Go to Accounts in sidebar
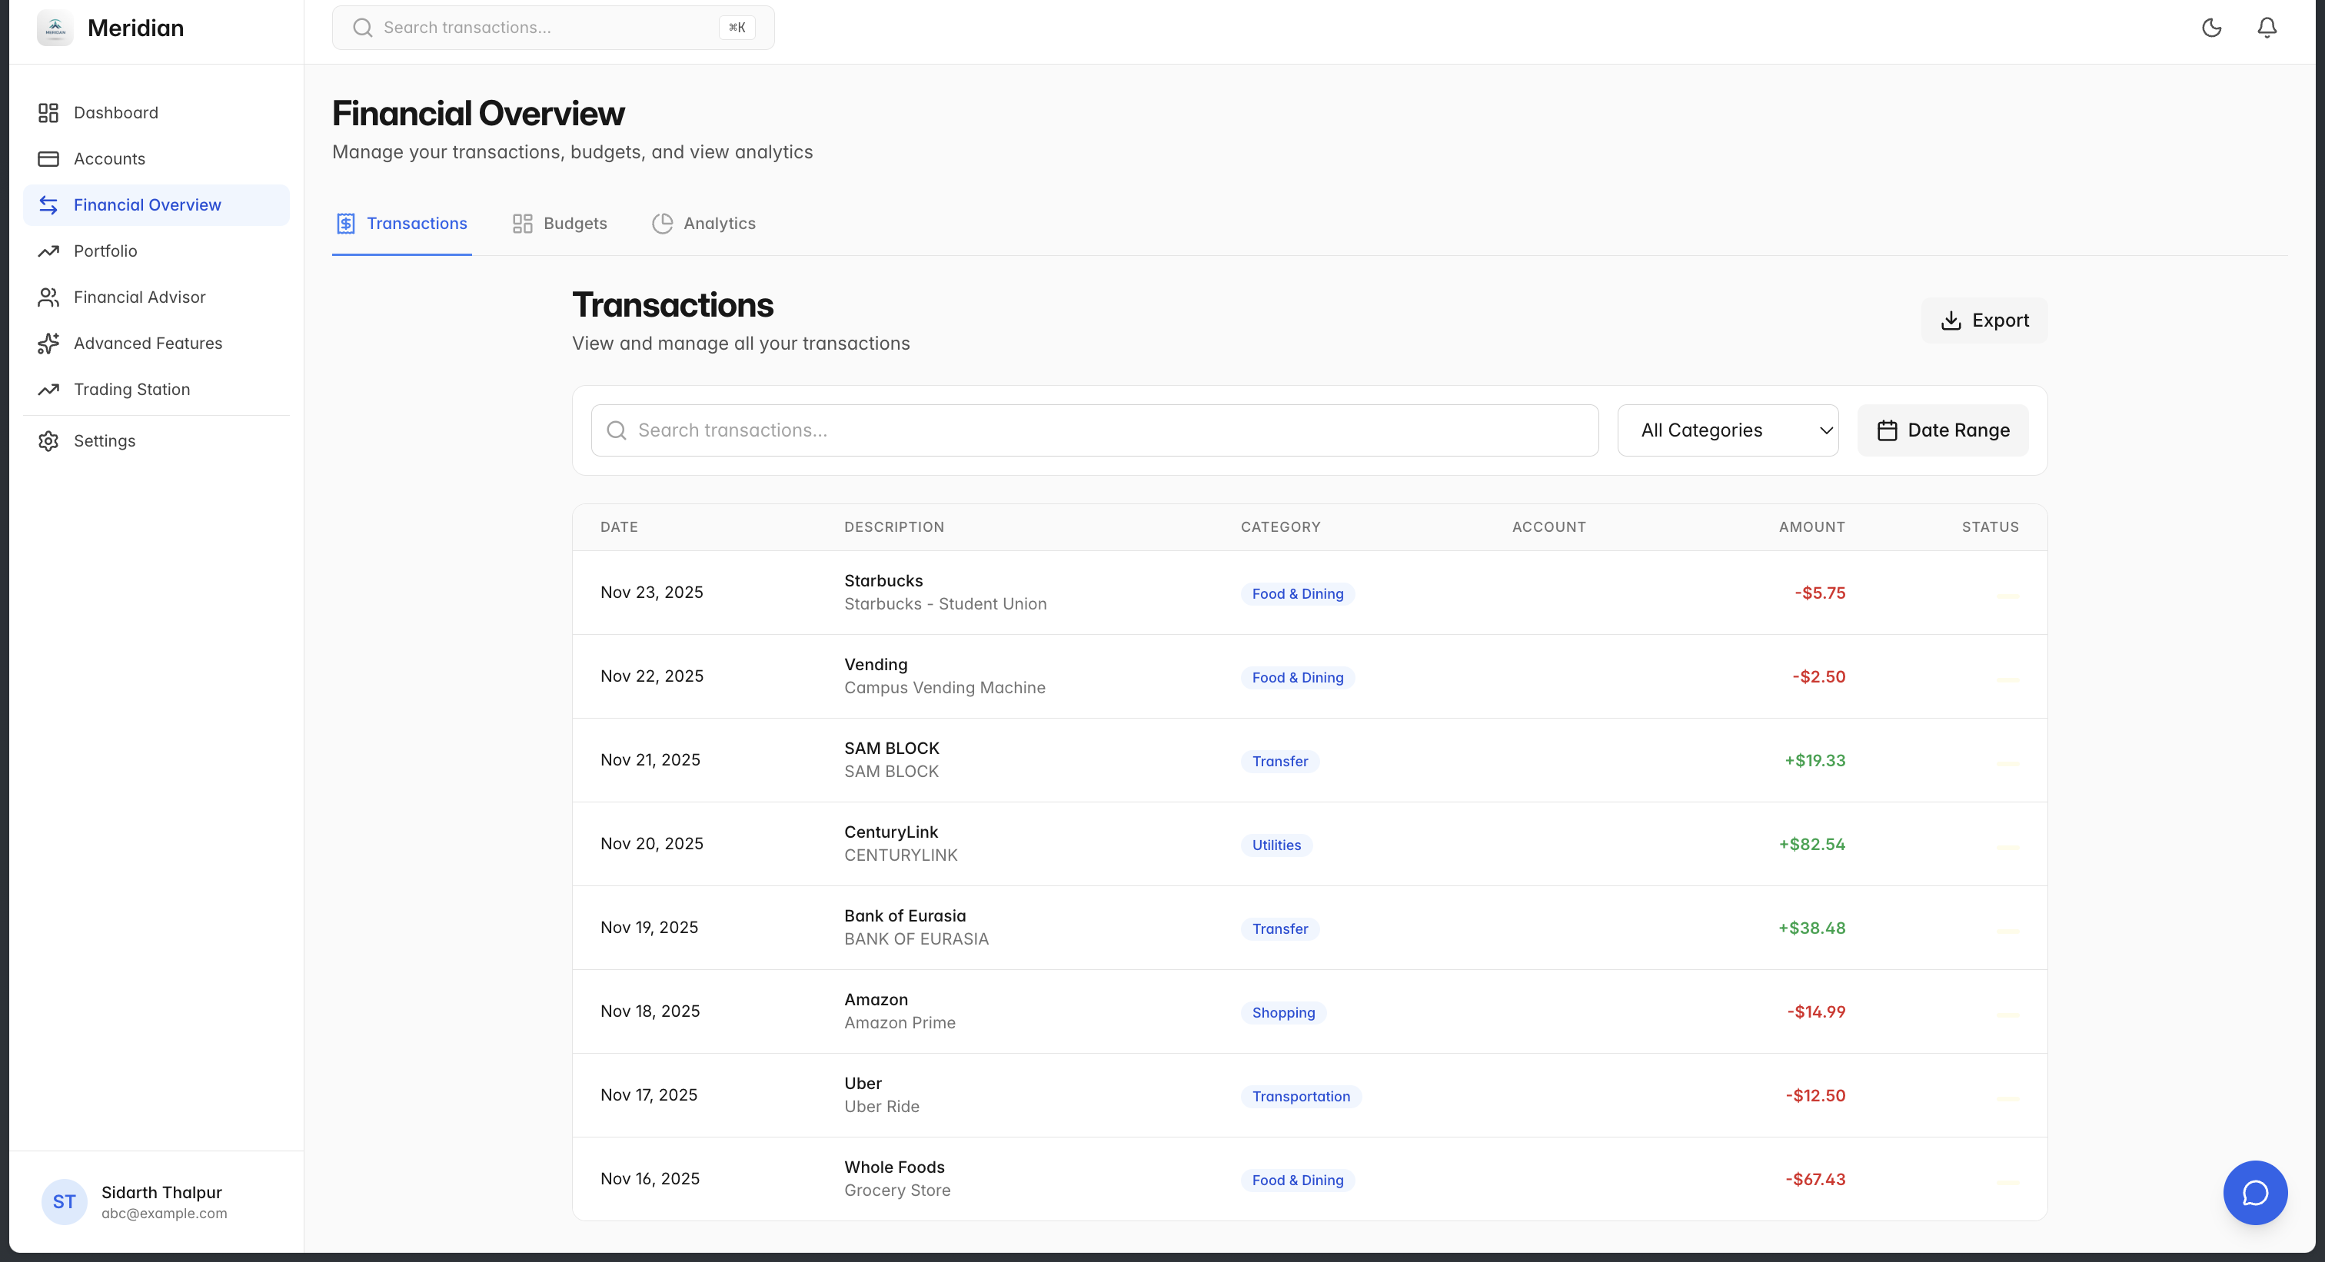 coord(109,159)
